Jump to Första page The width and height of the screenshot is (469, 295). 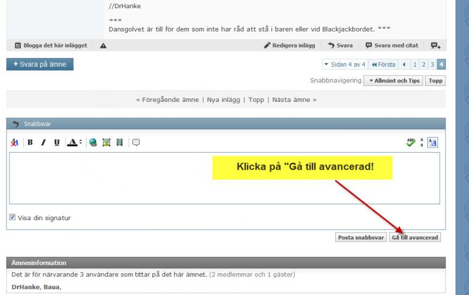coord(383,64)
